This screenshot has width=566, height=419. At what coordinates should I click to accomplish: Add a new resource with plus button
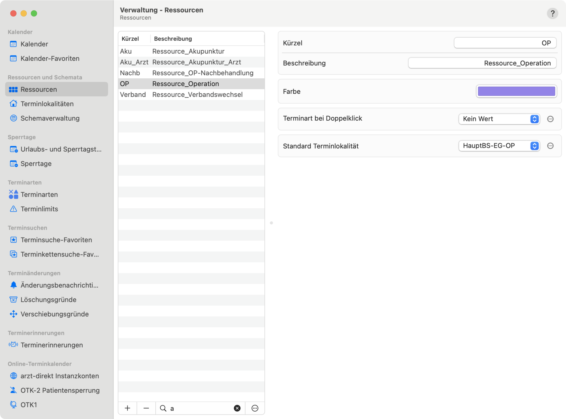pyautogui.click(x=127, y=408)
